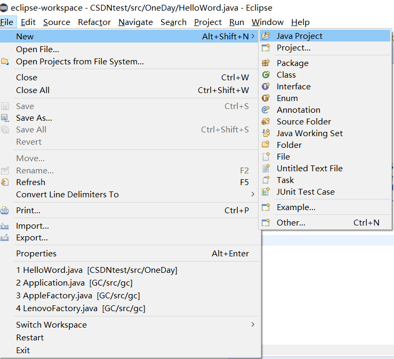394x359 pixels.
Task: Click the Save As floppy icon
Action: [5, 118]
